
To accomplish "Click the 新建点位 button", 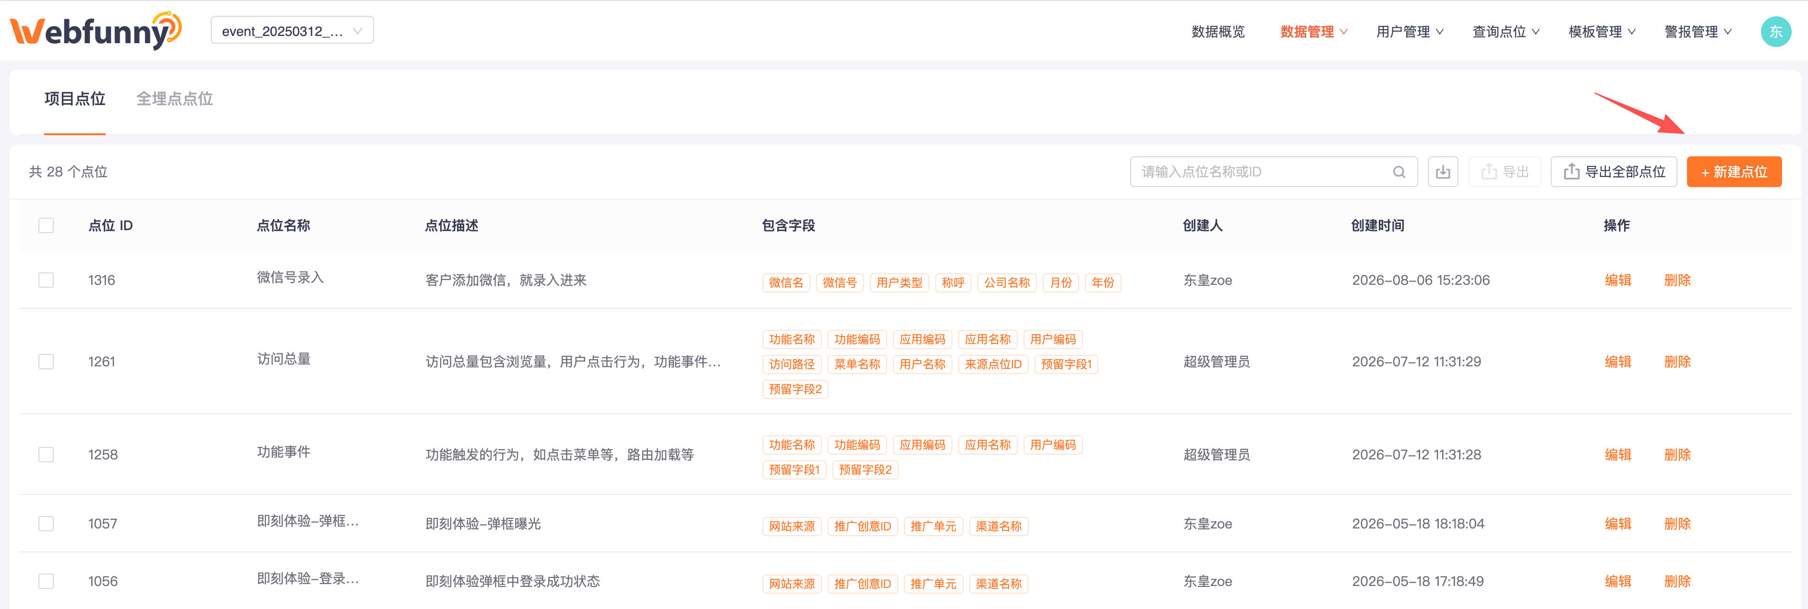I will (x=1734, y=172).
